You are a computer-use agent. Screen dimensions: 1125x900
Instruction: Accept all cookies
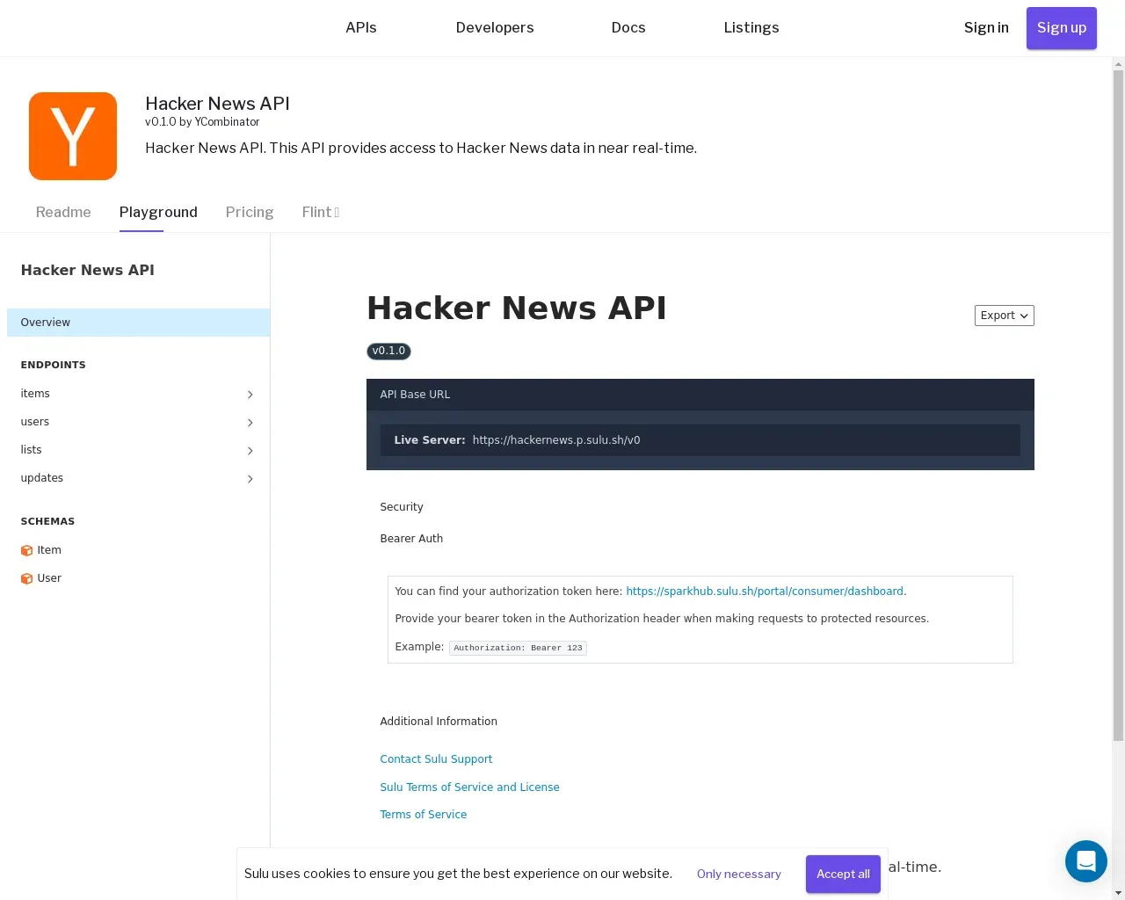coord(843,874)
